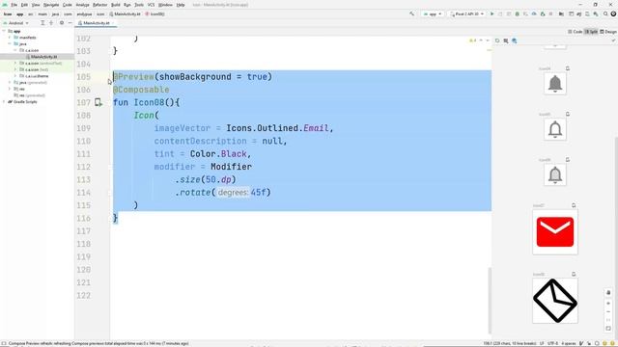Screen dimensions: 618x347
Task: Click the MainActivity.kt breadcrumb
Action: pos(125,13)
